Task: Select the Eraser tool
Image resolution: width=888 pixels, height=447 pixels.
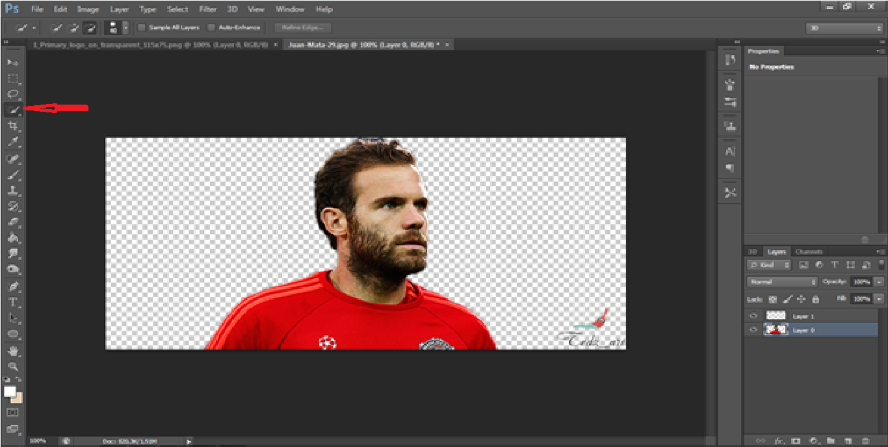Action: 12,222
